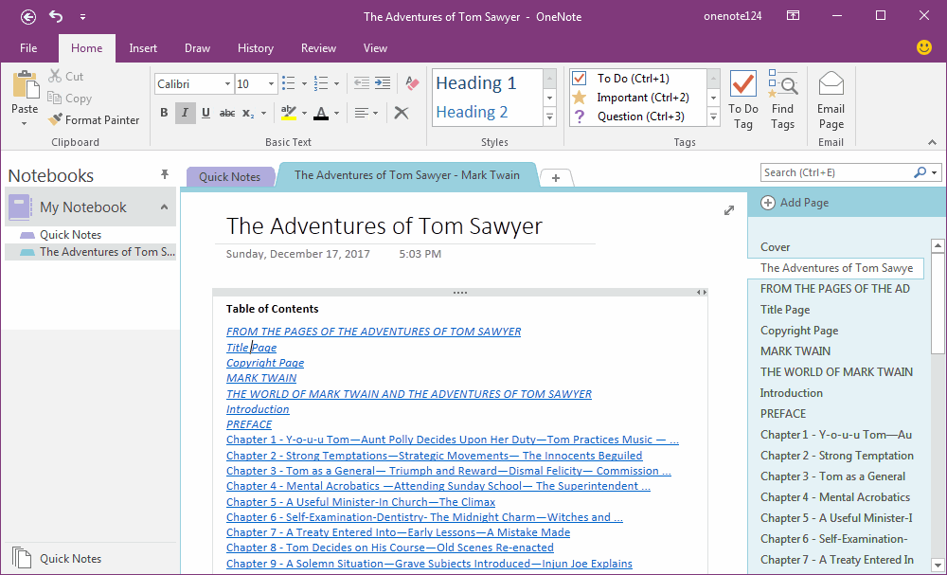Image resolution: width=947 pixels, height=575 pixels.
Task: Copy the selection to clipboard
Action: coord(70,99)
